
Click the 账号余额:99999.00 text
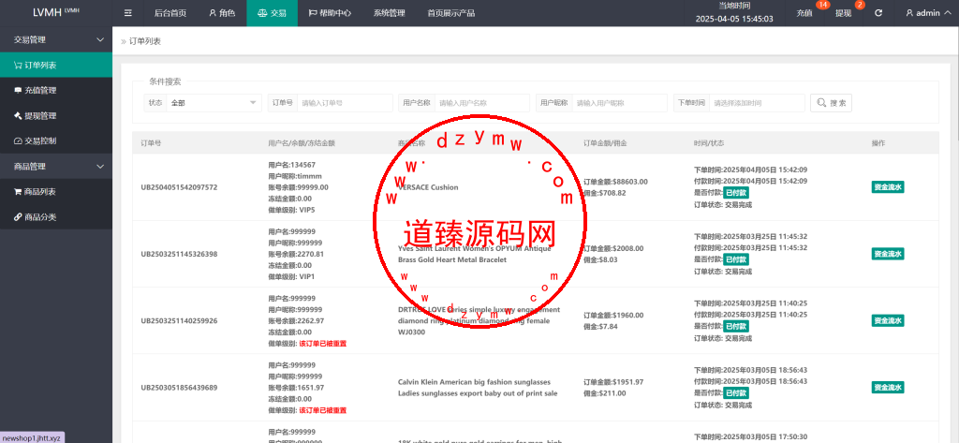pos(299,187)
